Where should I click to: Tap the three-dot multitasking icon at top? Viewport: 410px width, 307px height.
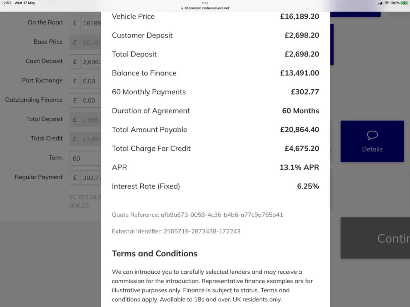(205, 3)
